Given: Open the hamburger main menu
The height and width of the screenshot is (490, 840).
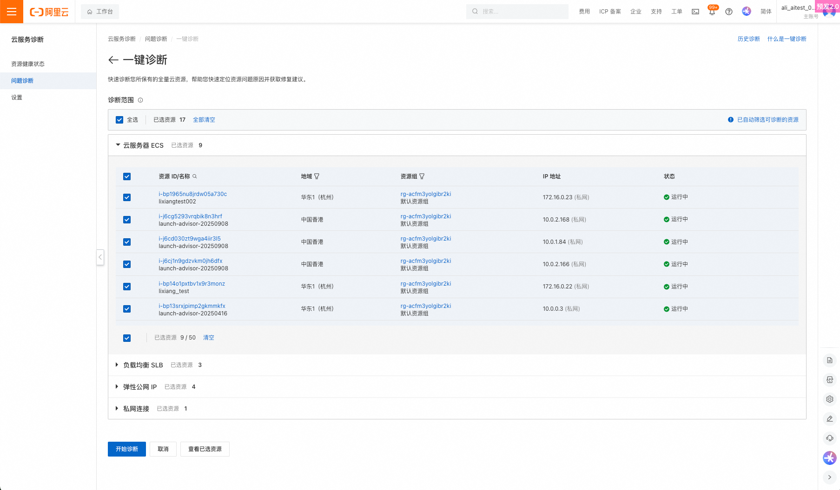Looking at the screenshot, I should (12, 12).
